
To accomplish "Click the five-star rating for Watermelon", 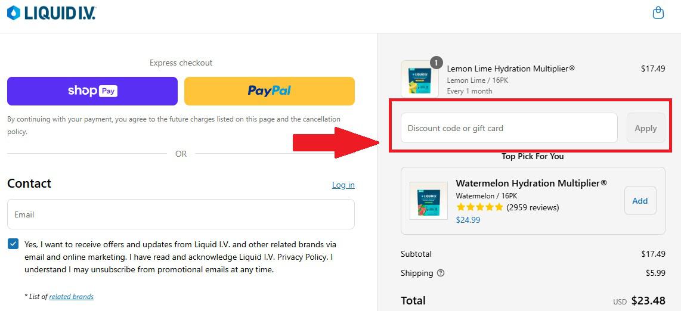I will point(479,207).
